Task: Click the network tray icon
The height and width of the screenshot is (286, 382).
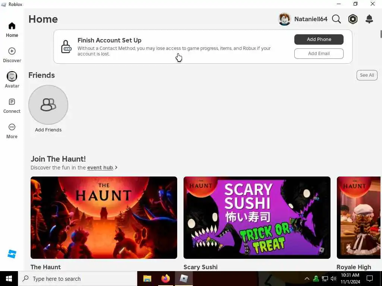Action: 325,279
